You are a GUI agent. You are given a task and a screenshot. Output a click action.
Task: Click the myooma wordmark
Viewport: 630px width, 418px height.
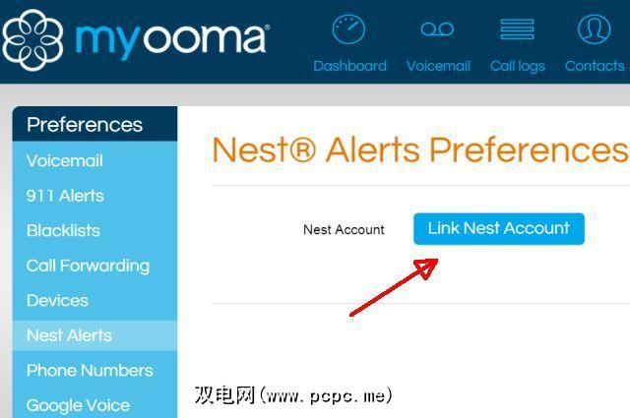point(172,39)
